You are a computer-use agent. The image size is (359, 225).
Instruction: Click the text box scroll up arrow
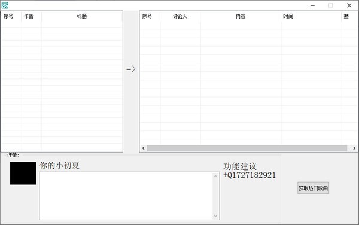pyautogui.click(x=215, y=176)
